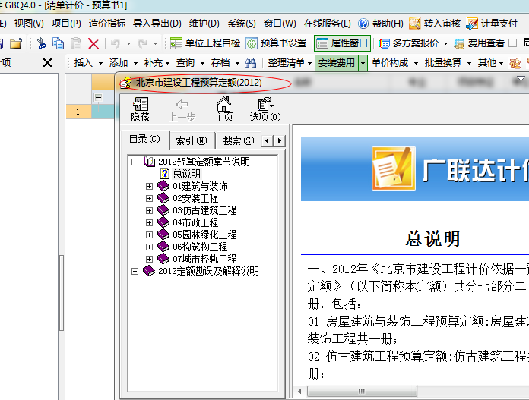Close the left panel with X
Screen dimensions: 529x400
[x=47, y=63]
